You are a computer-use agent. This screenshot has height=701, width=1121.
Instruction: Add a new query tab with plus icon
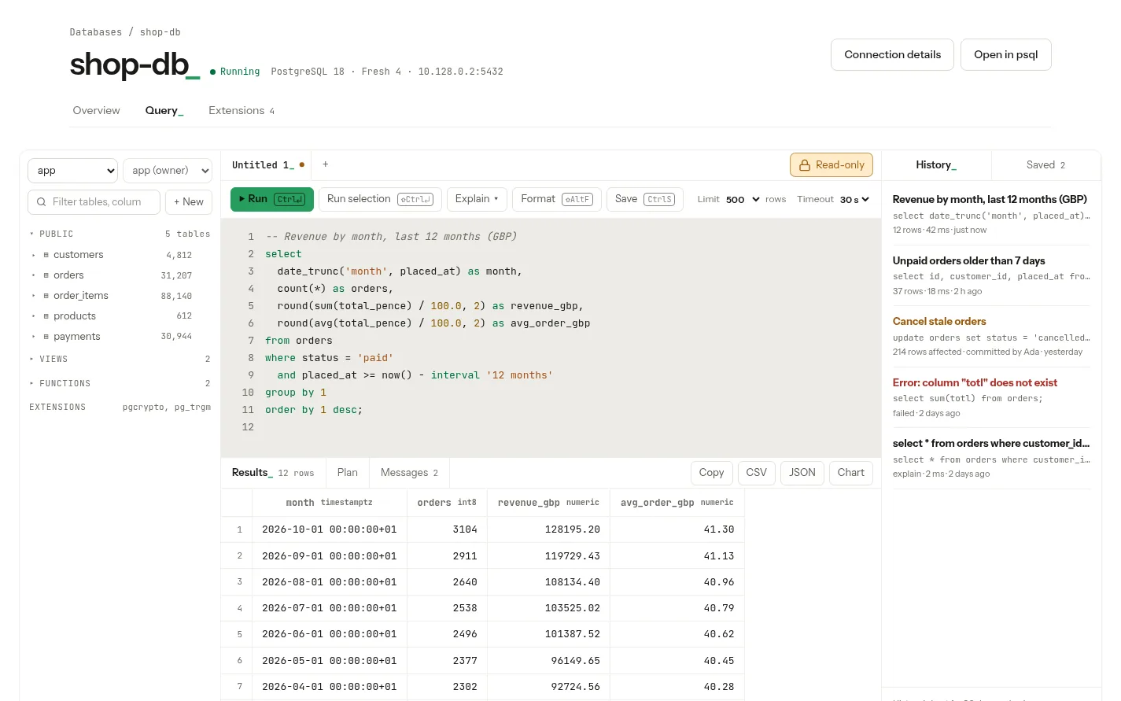tap(326, 164)
